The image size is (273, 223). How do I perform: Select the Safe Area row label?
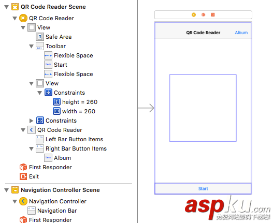(x=59, y=37)
